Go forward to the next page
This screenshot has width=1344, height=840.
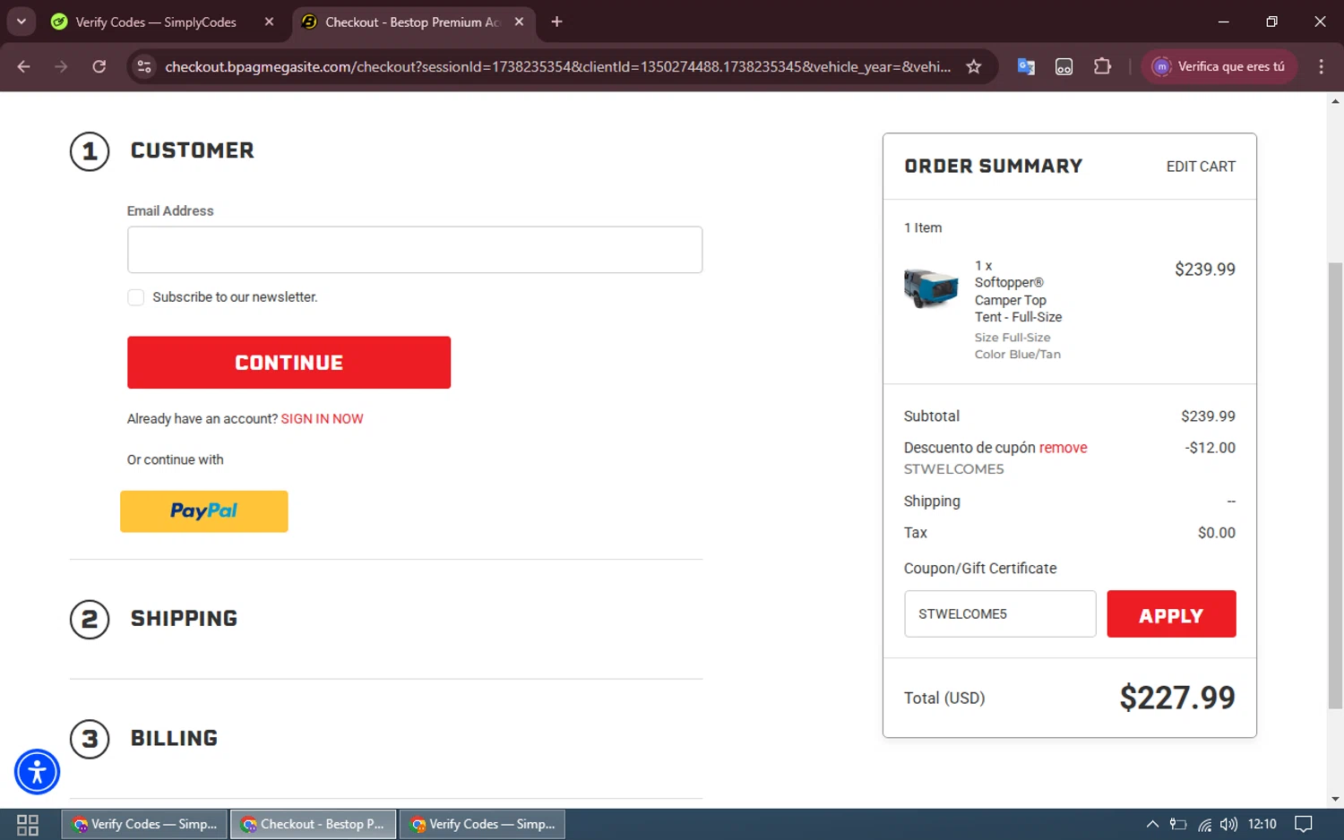(61, 66)
